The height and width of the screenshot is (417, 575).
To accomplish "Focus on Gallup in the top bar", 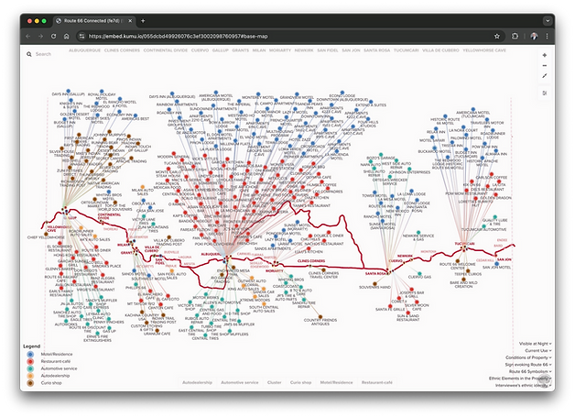I will pyautogui.click(x=220, y=50).
